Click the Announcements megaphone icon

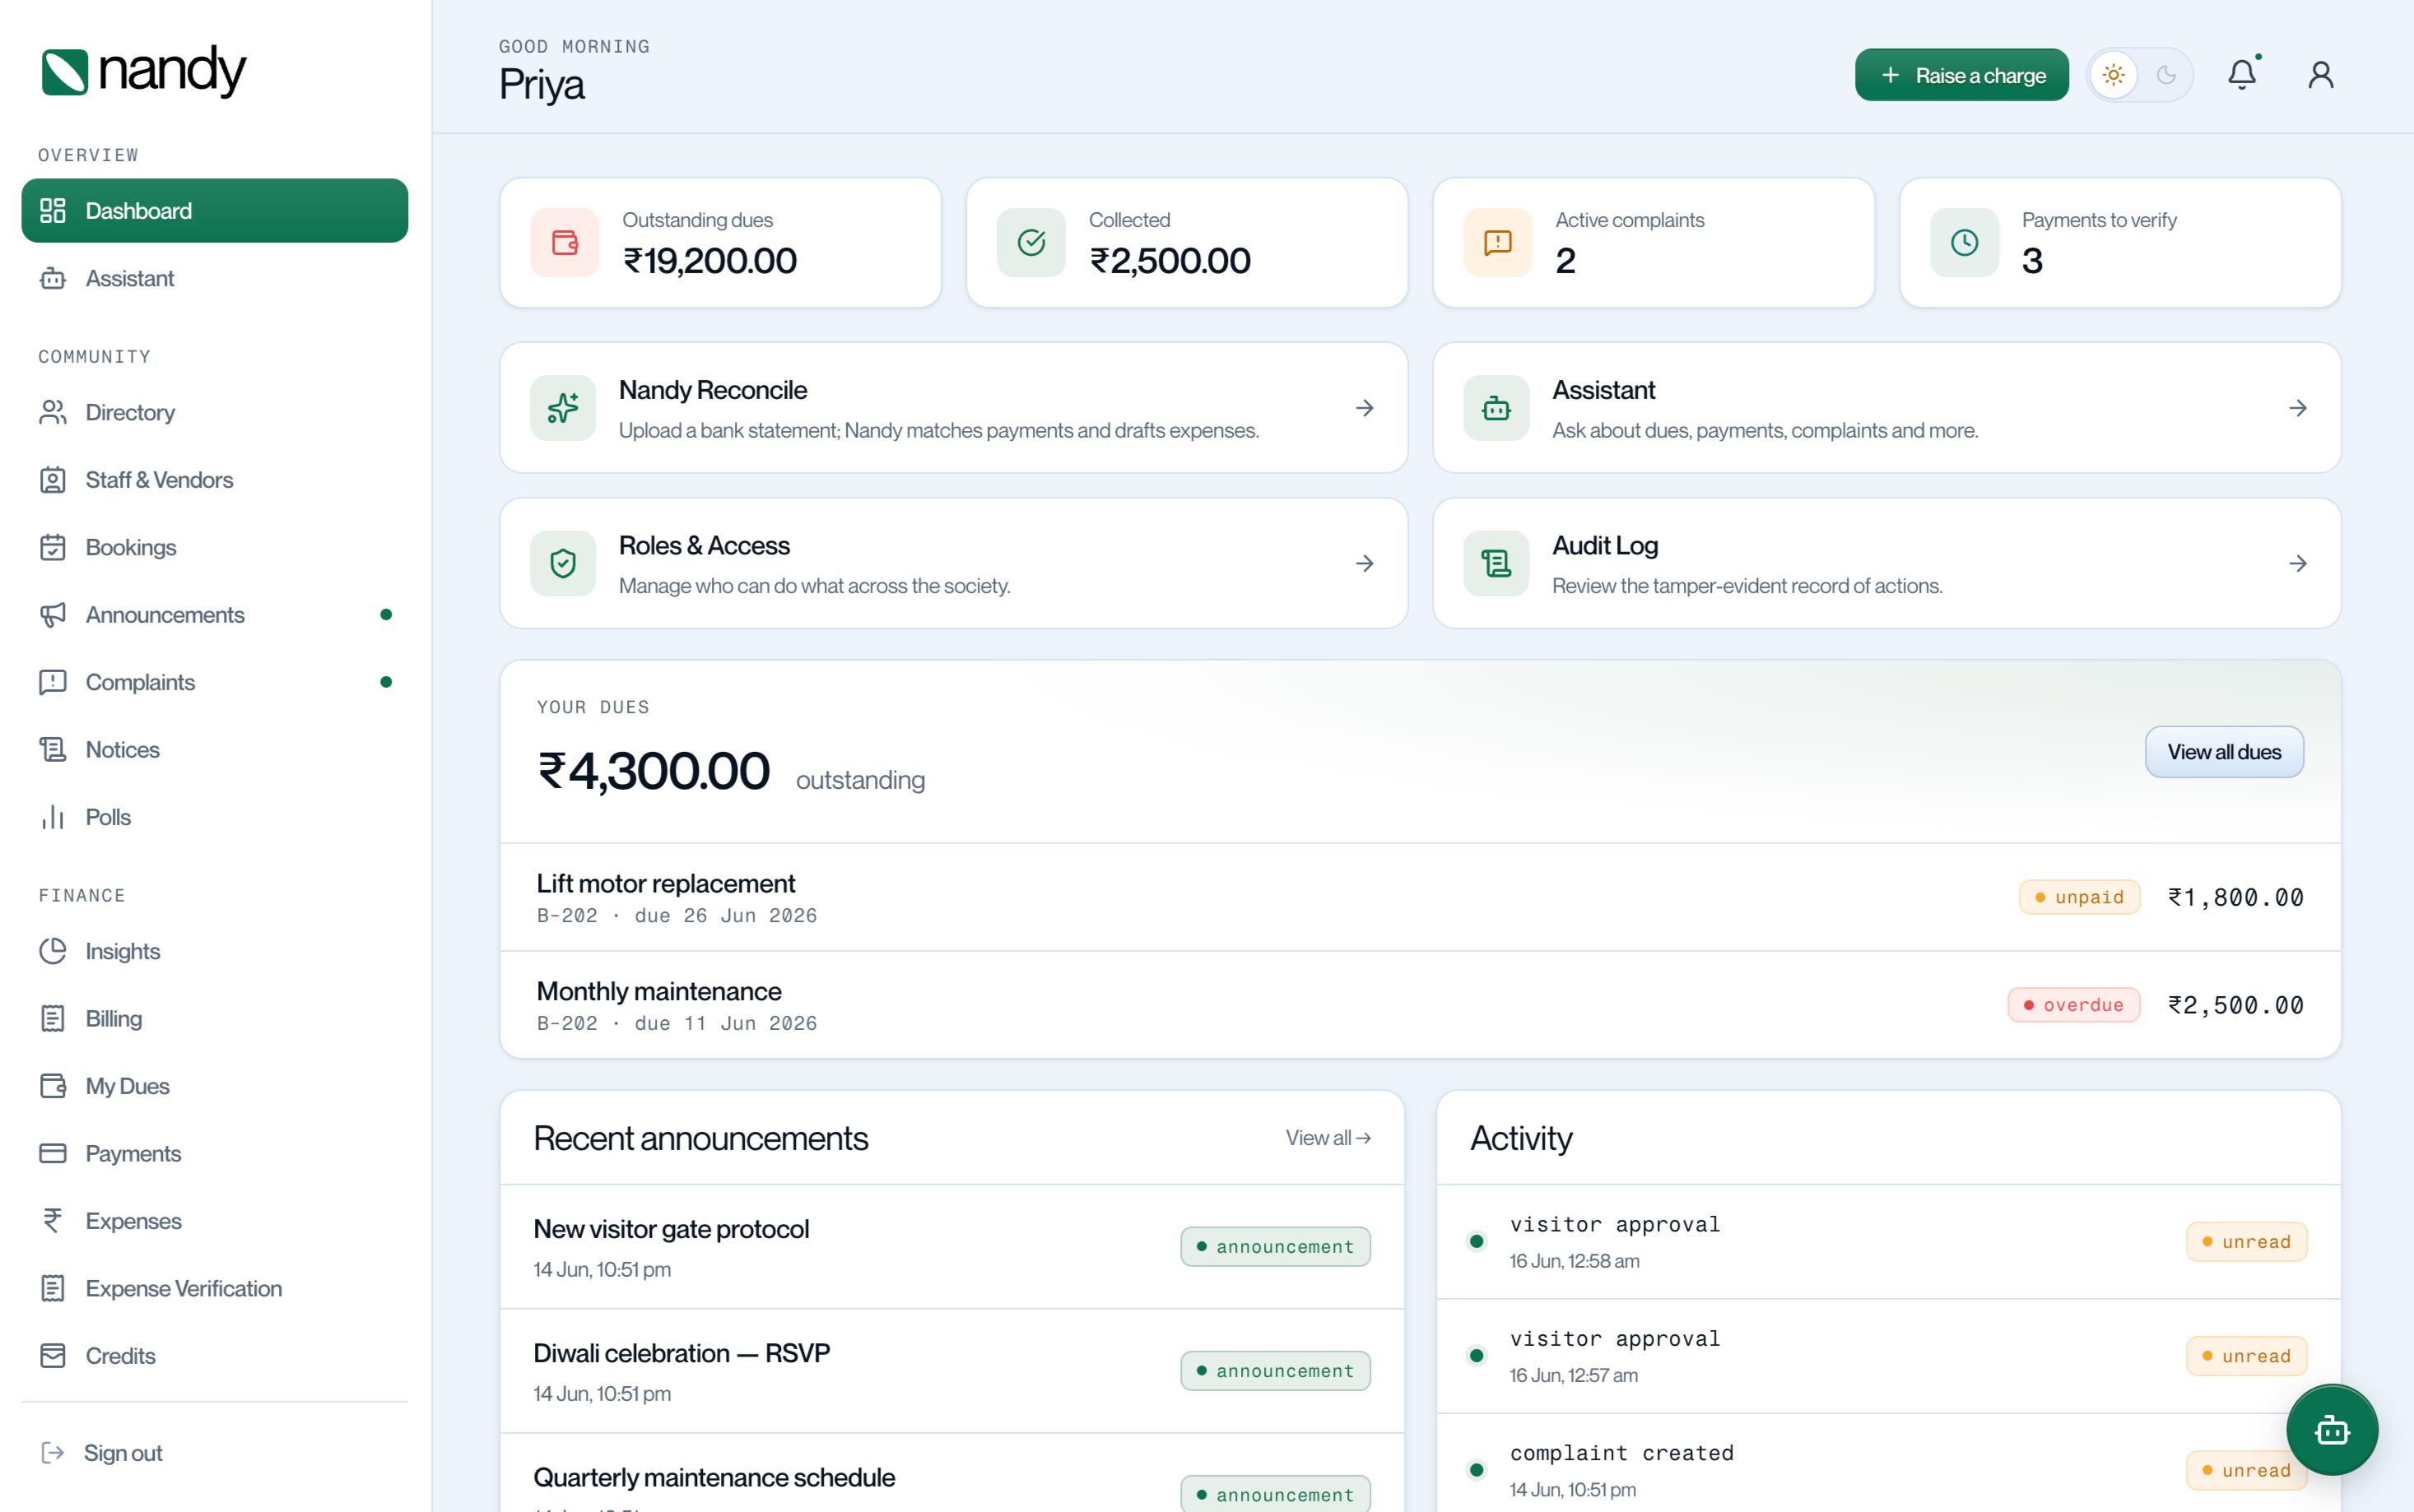tap(53, 615)
